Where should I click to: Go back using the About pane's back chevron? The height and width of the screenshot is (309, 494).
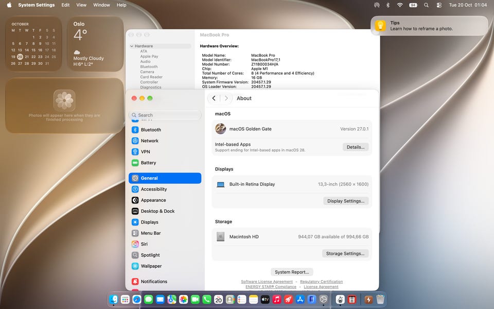[214, 98]
